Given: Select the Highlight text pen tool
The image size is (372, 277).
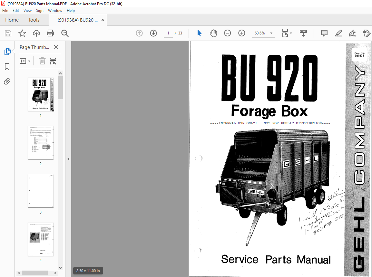Looking at the screenshot, I should (338, 33).
